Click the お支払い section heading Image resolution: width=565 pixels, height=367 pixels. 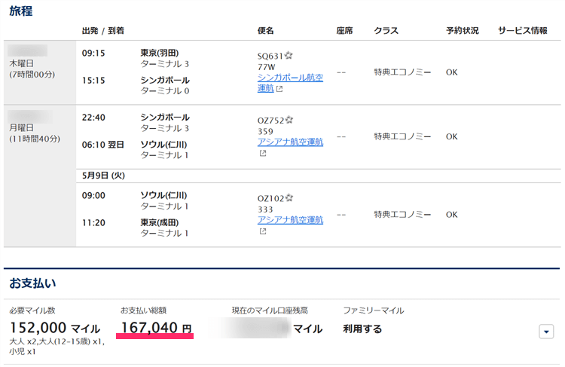(32, 283)
